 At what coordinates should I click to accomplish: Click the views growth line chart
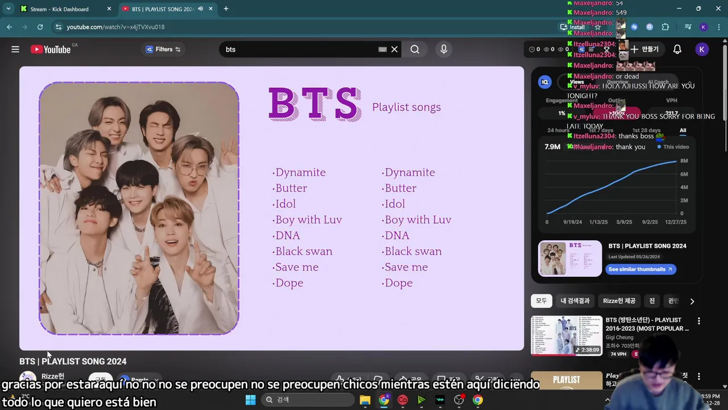point(611,187)
